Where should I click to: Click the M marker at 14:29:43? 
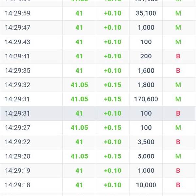tap(178, 42)
